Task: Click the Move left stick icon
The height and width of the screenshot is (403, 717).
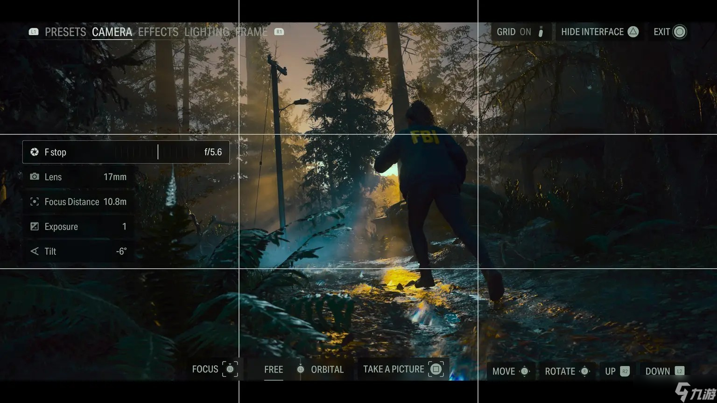Action: click(524, 371)
